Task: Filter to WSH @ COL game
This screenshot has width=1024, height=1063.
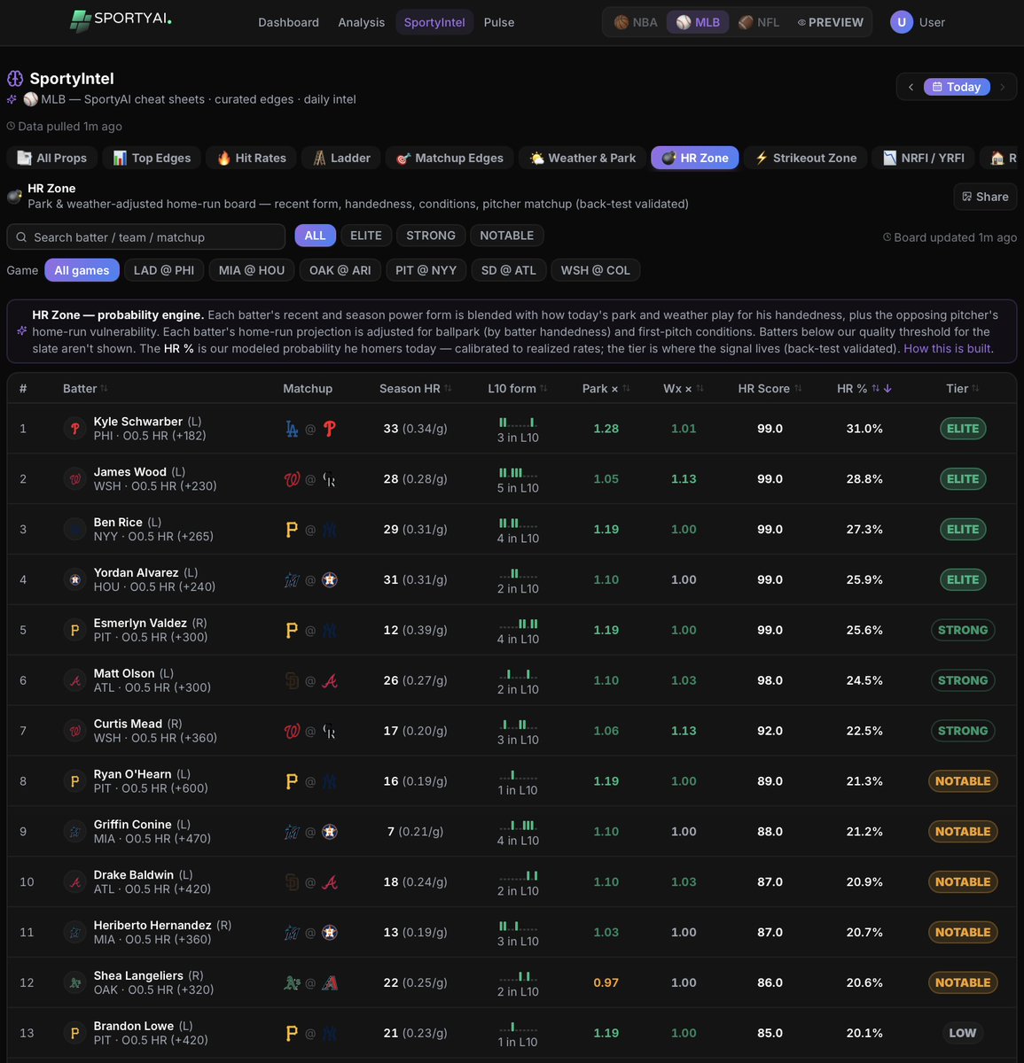Action: coord(596,270)
